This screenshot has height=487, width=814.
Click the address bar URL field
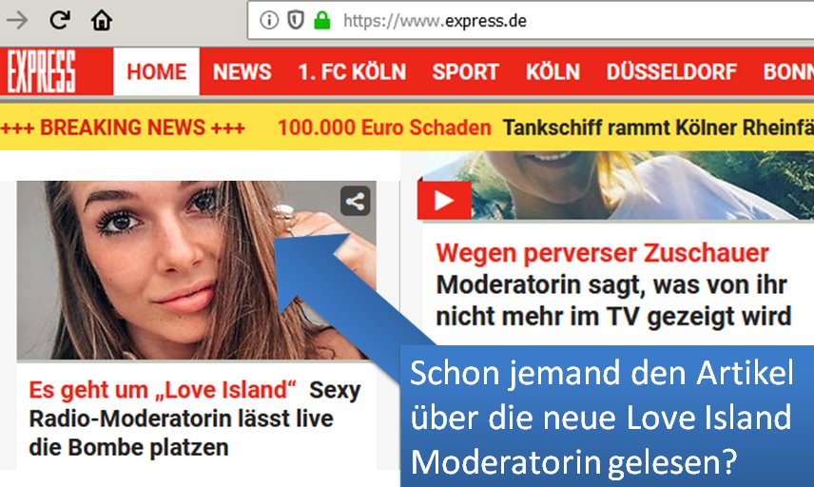(531, 20)
